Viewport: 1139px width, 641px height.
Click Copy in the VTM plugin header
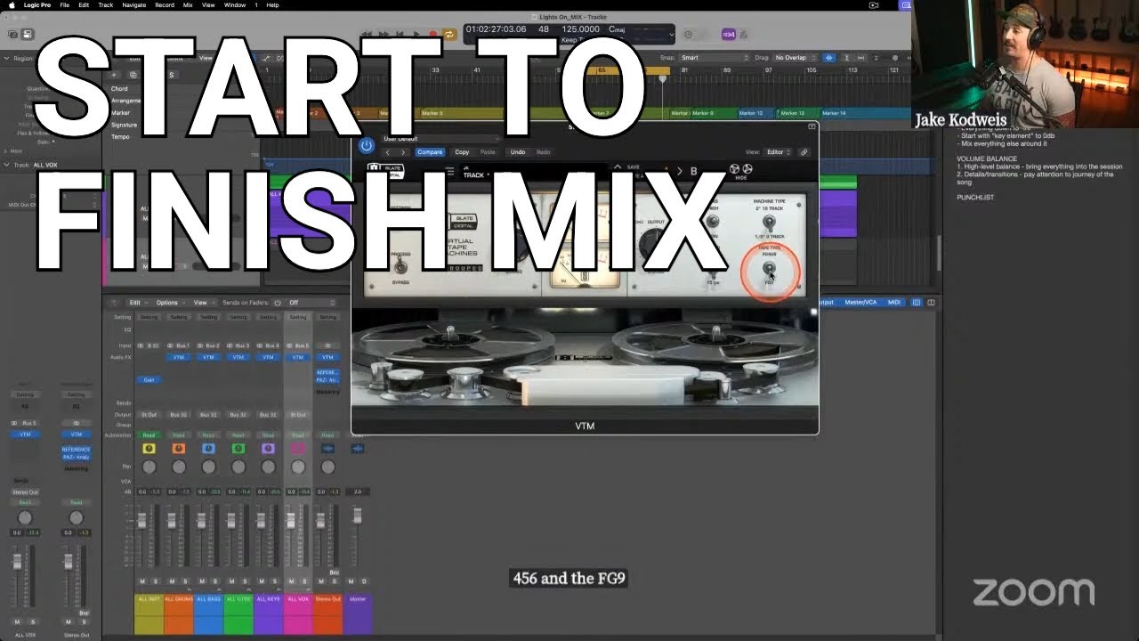(x=462, y=152)
